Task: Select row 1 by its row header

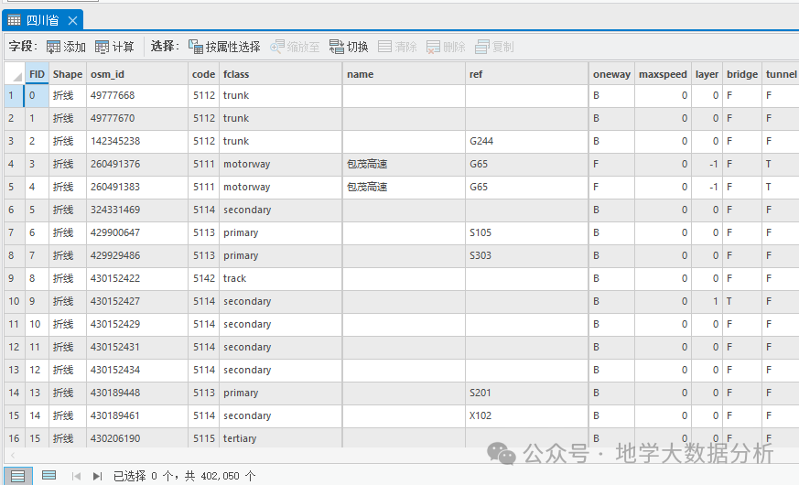Action: click(15, 95)
